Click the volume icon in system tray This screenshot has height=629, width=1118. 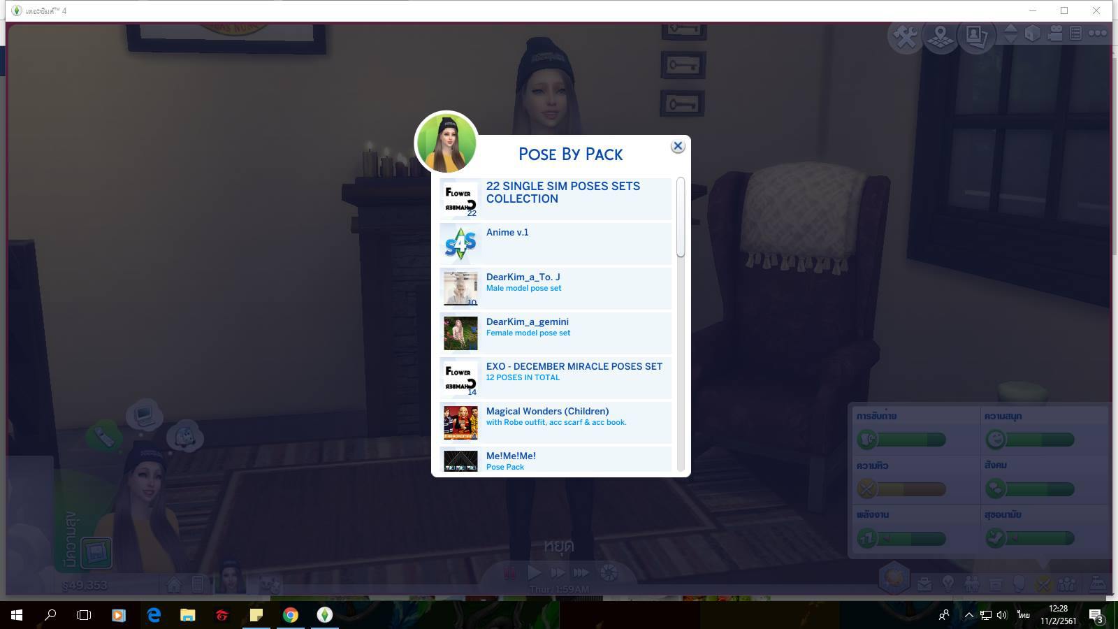coord(1002,615)
